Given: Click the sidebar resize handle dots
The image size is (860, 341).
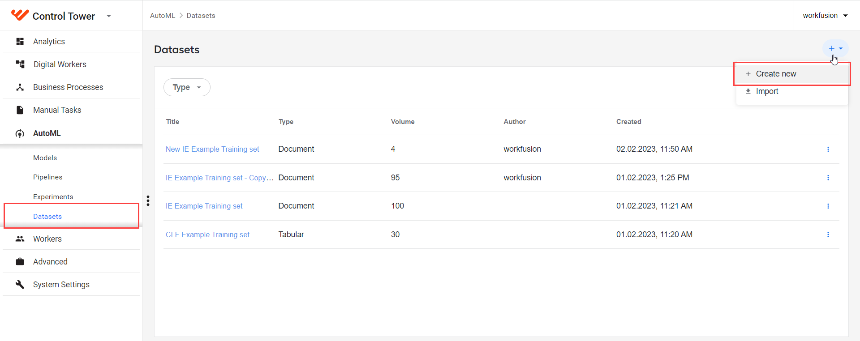Looking at the screenshot, I should point(148,200).
